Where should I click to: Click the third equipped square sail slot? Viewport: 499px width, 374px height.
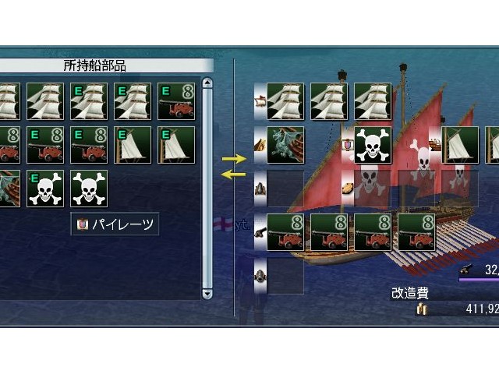(373, 101)
